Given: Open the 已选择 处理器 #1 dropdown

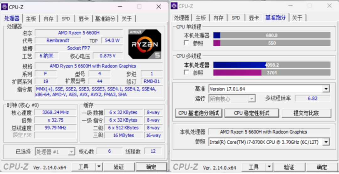Looking at the screenshot, I should 71,152.
